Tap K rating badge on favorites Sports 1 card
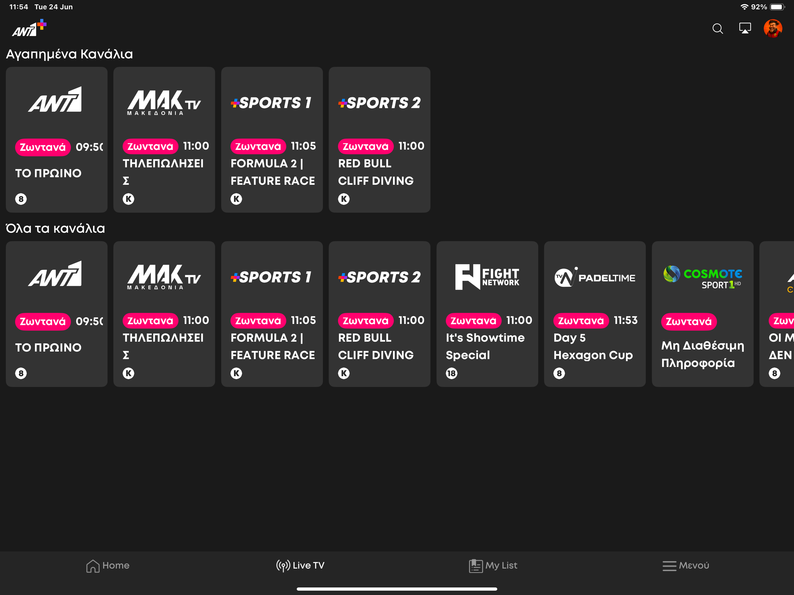The width and height of the screenshot is (794, 595). click(x=236, y=199)
